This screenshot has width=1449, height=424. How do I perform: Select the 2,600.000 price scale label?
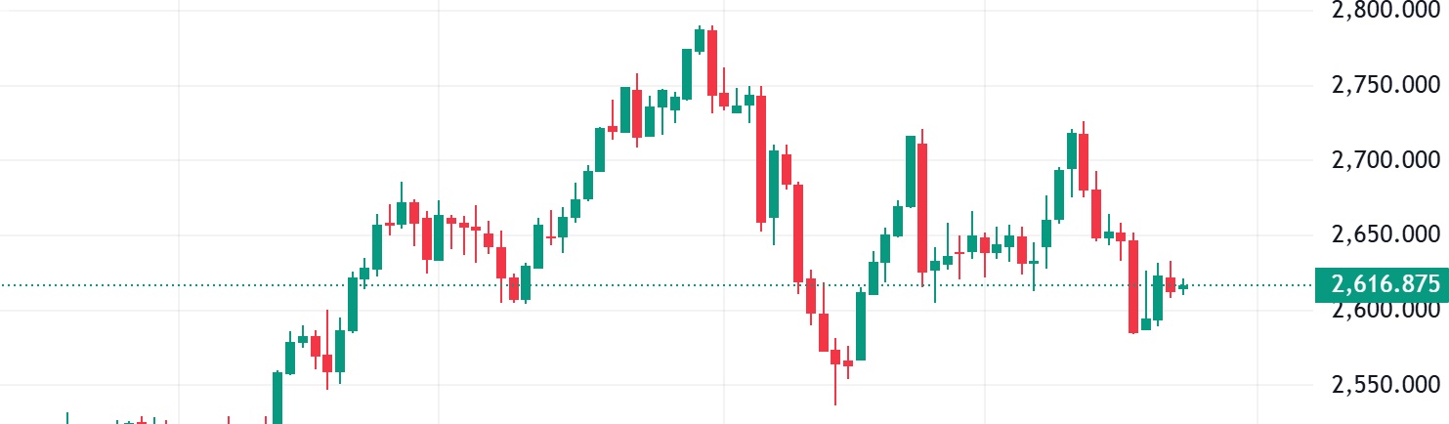(x=1385, y=311)
